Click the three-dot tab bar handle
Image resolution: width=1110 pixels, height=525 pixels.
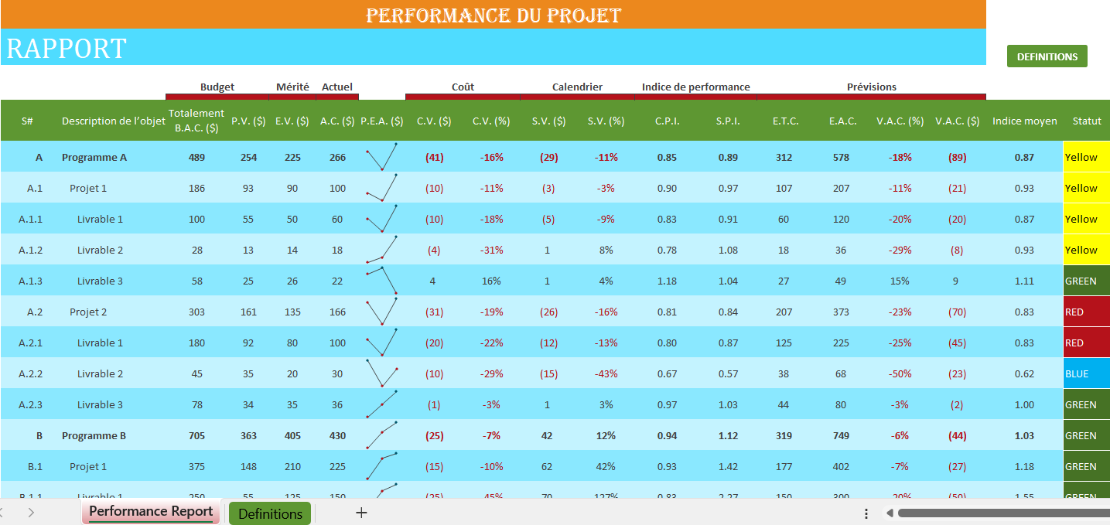pyautogui.click(x=866, y=513)
